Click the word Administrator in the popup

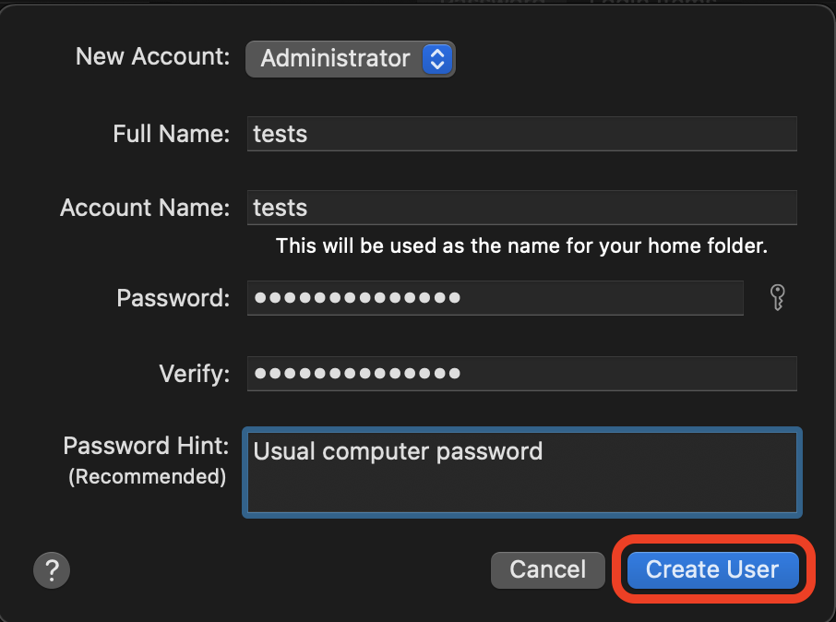(335, 59)
